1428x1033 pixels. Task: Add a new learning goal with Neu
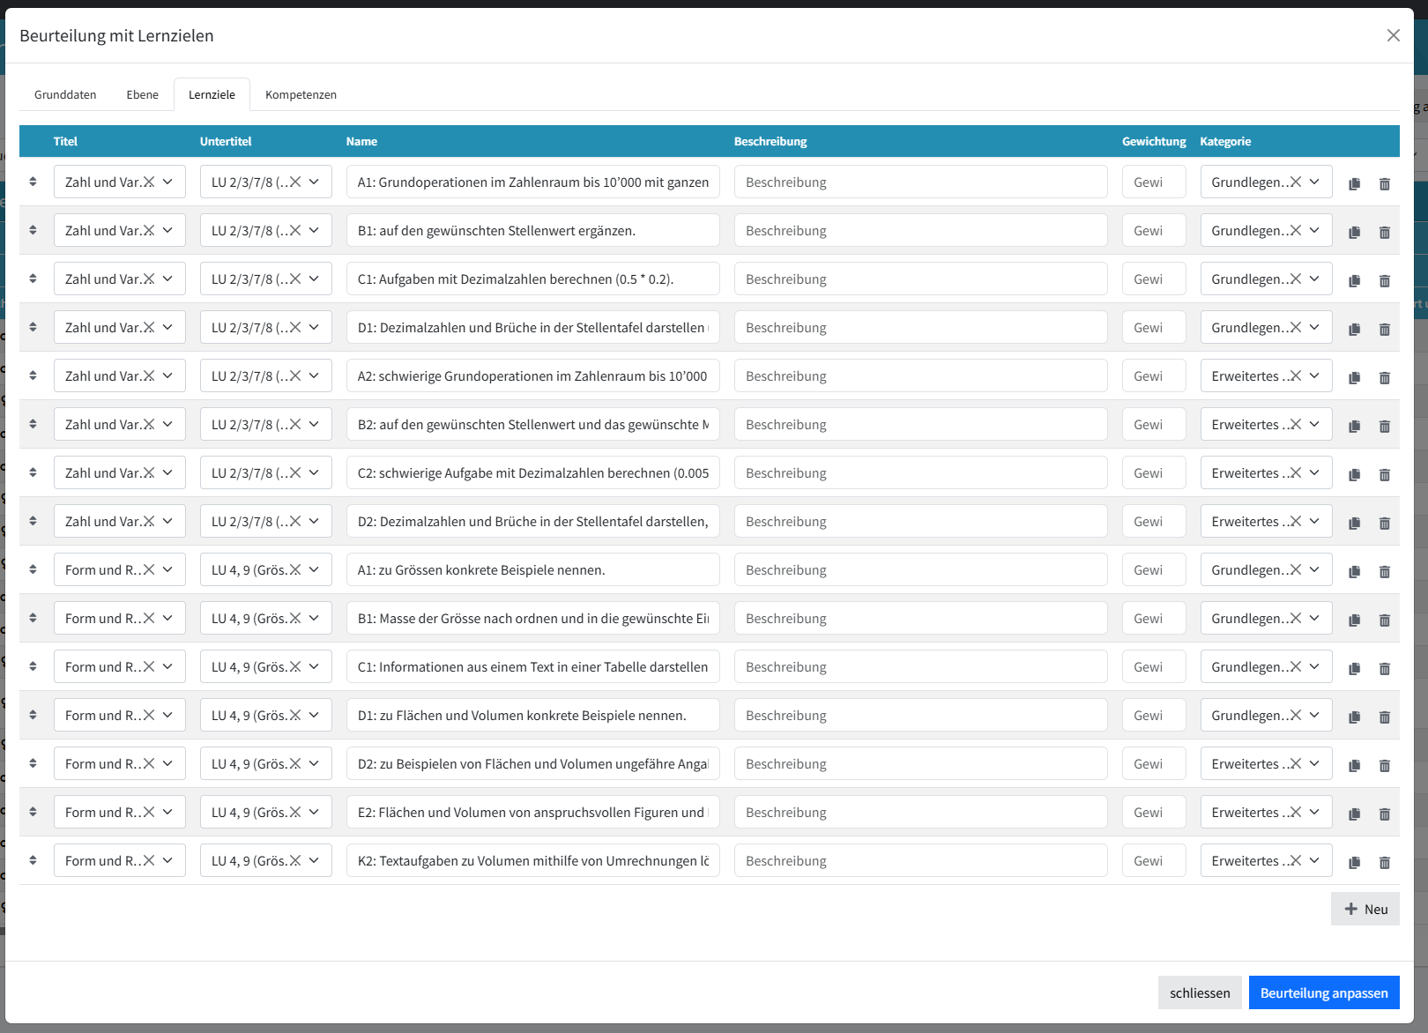pyautogui.click(x=1365, y=909)
